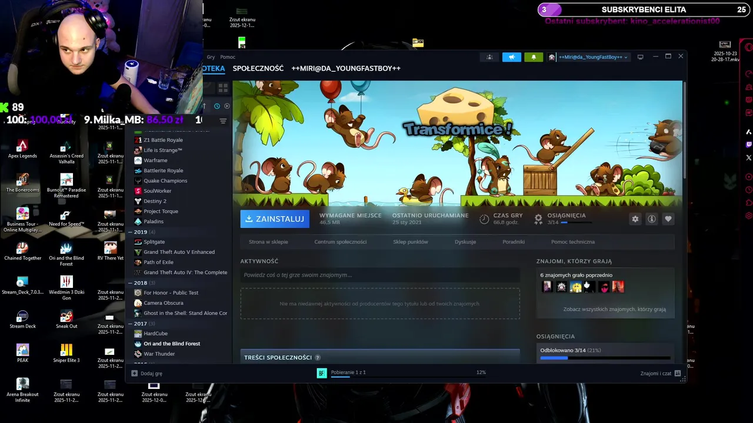Screen dimensions: 753x423
Task: Open Sniper Elite 3 desktop shortcut
Action: click(x=66, y=353)
